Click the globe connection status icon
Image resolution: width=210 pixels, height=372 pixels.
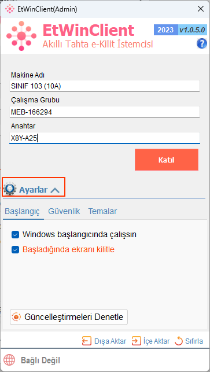point(9,360)
